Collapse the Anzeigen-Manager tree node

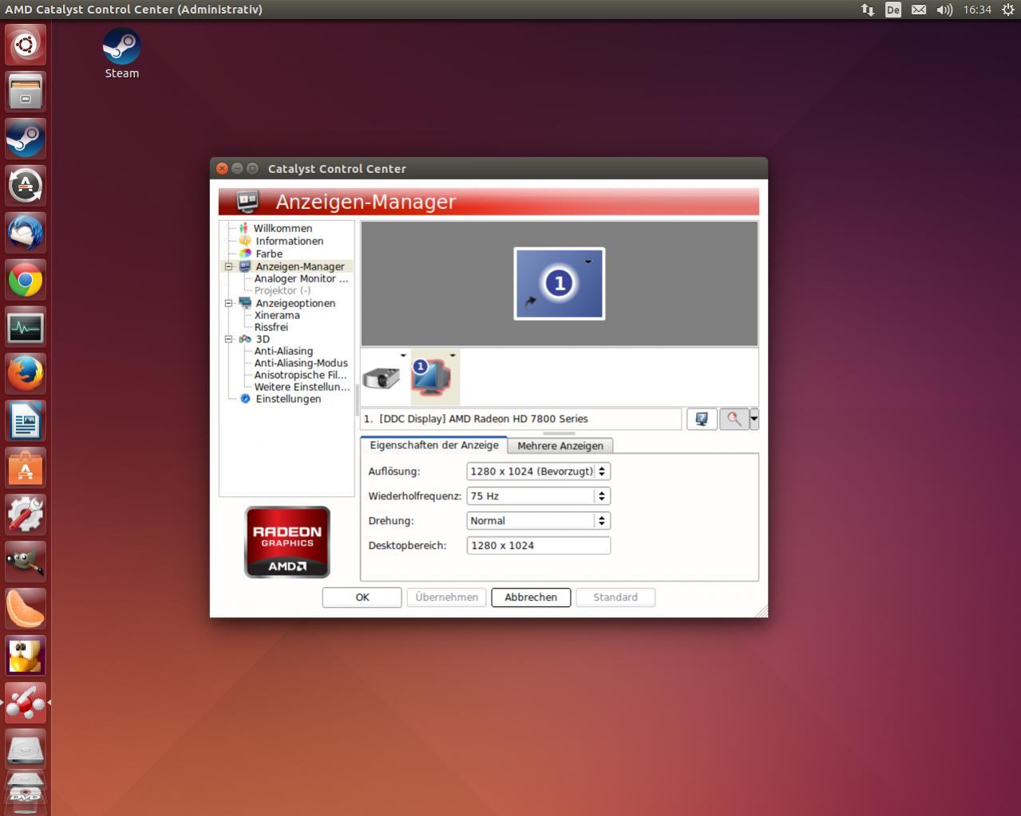click(228, 266)
